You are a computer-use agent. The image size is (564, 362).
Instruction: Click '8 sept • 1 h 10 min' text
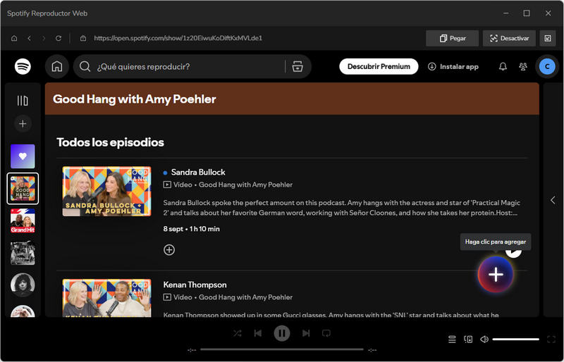pyautogui.click(x=191, y=229)
